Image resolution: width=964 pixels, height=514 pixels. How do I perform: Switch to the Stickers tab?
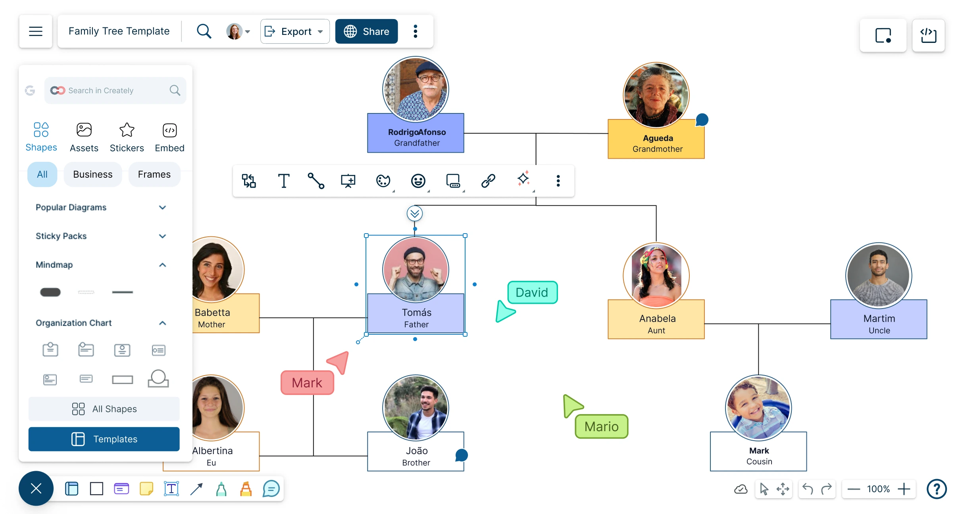[127, 137]
